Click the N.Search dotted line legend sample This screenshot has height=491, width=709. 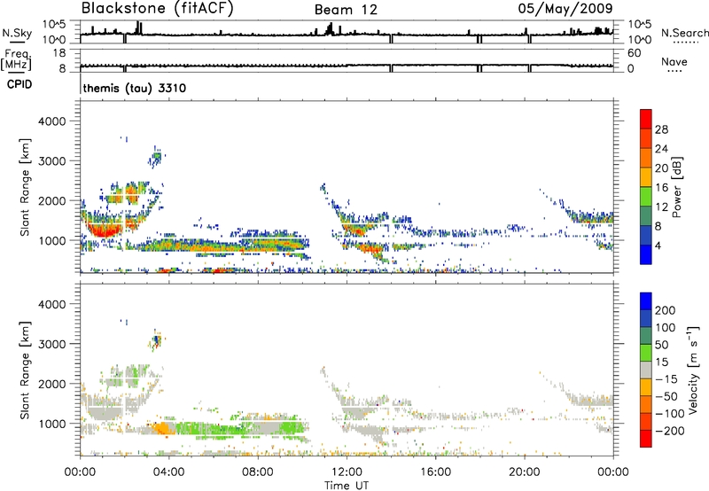tap(686, 43)
